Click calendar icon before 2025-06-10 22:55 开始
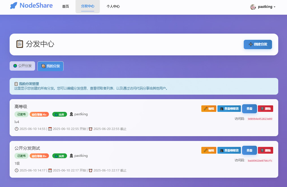 pyautogui.click(x=50, y=129)
